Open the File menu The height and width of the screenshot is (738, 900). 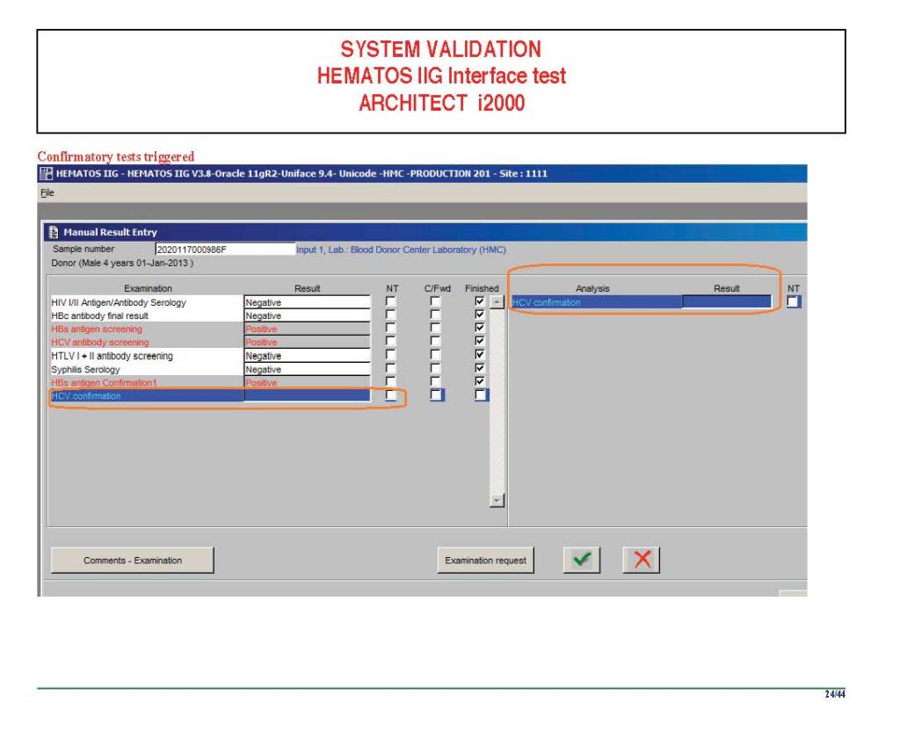pyautogui.click(x=47, y=192)
